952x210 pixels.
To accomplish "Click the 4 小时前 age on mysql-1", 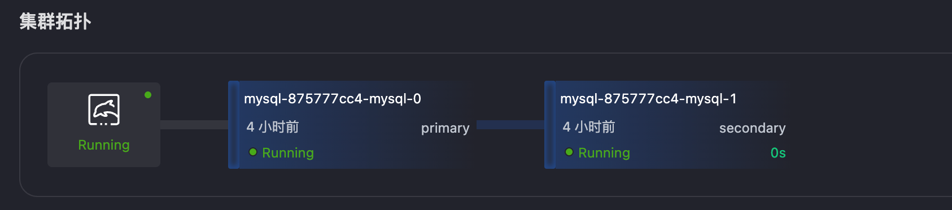I will pyautogui.click(x=589, y=127).
